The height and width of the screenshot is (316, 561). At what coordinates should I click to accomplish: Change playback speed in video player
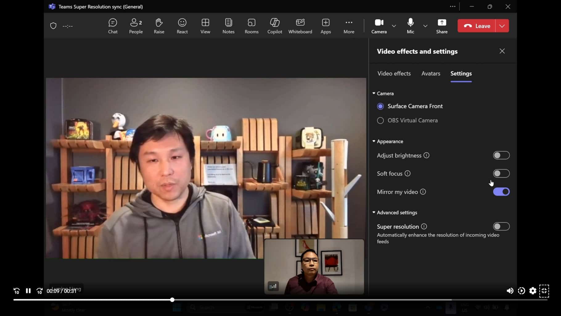[521, 291]
